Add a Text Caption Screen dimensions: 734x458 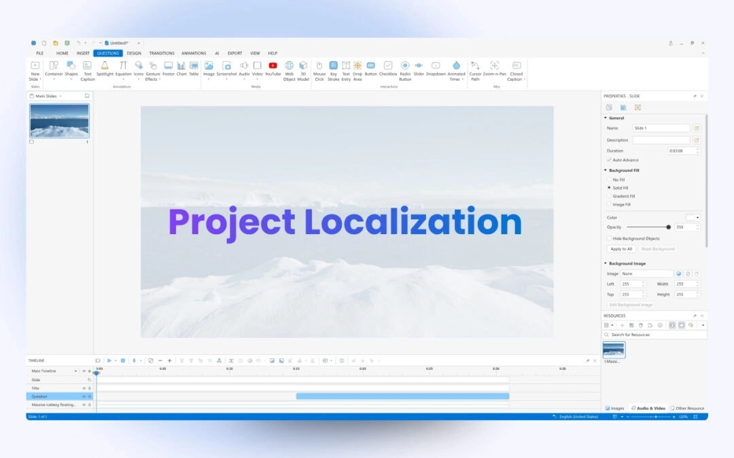click(x=88, y=71)
